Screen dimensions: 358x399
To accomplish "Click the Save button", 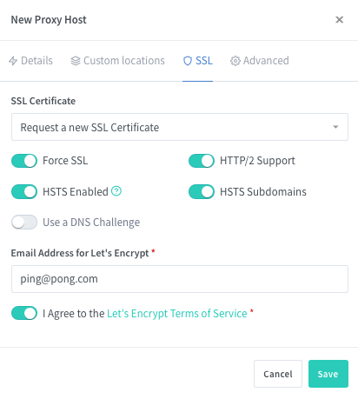I will click(328, 374).
